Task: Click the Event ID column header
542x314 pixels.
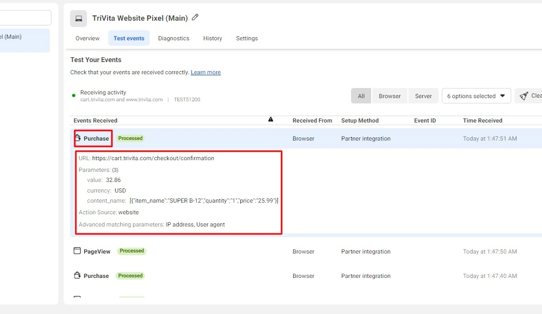Action: point(425,120)
